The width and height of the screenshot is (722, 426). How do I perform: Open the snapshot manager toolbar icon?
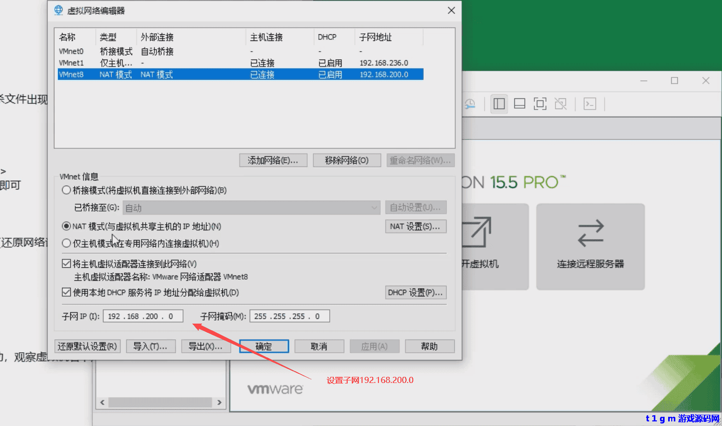pyautogui.click(x=470, y=104)
